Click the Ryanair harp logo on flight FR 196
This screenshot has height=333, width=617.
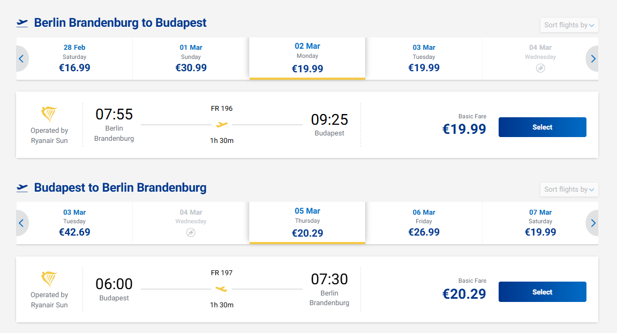click(49, 114)
